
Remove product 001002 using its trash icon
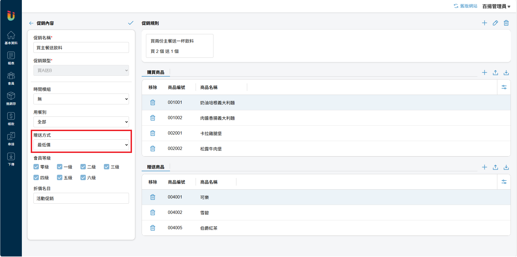pos(153,118)
